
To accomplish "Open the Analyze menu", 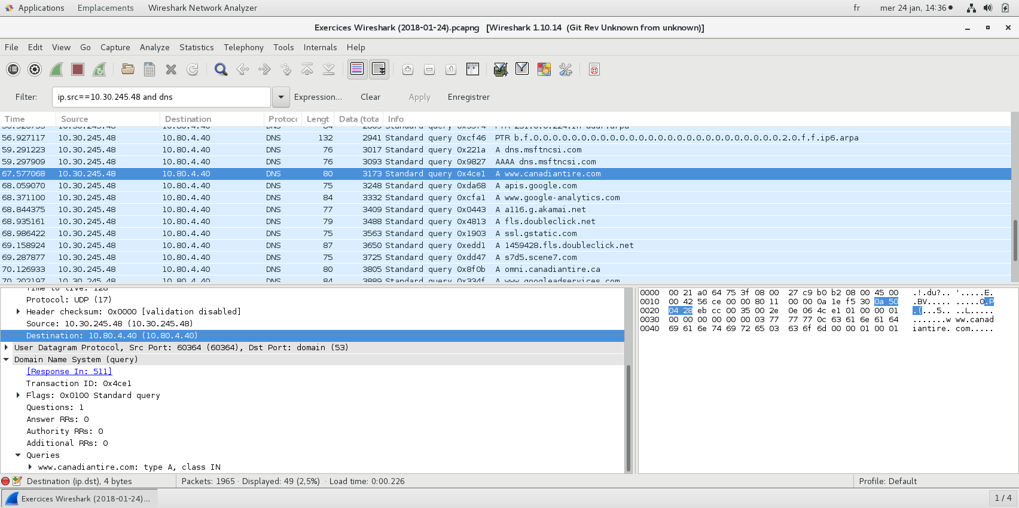I will click(x=155, y=47).
